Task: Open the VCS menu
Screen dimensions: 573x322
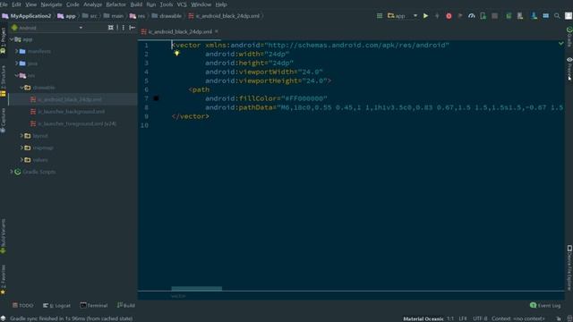Action: click(182, 4)
